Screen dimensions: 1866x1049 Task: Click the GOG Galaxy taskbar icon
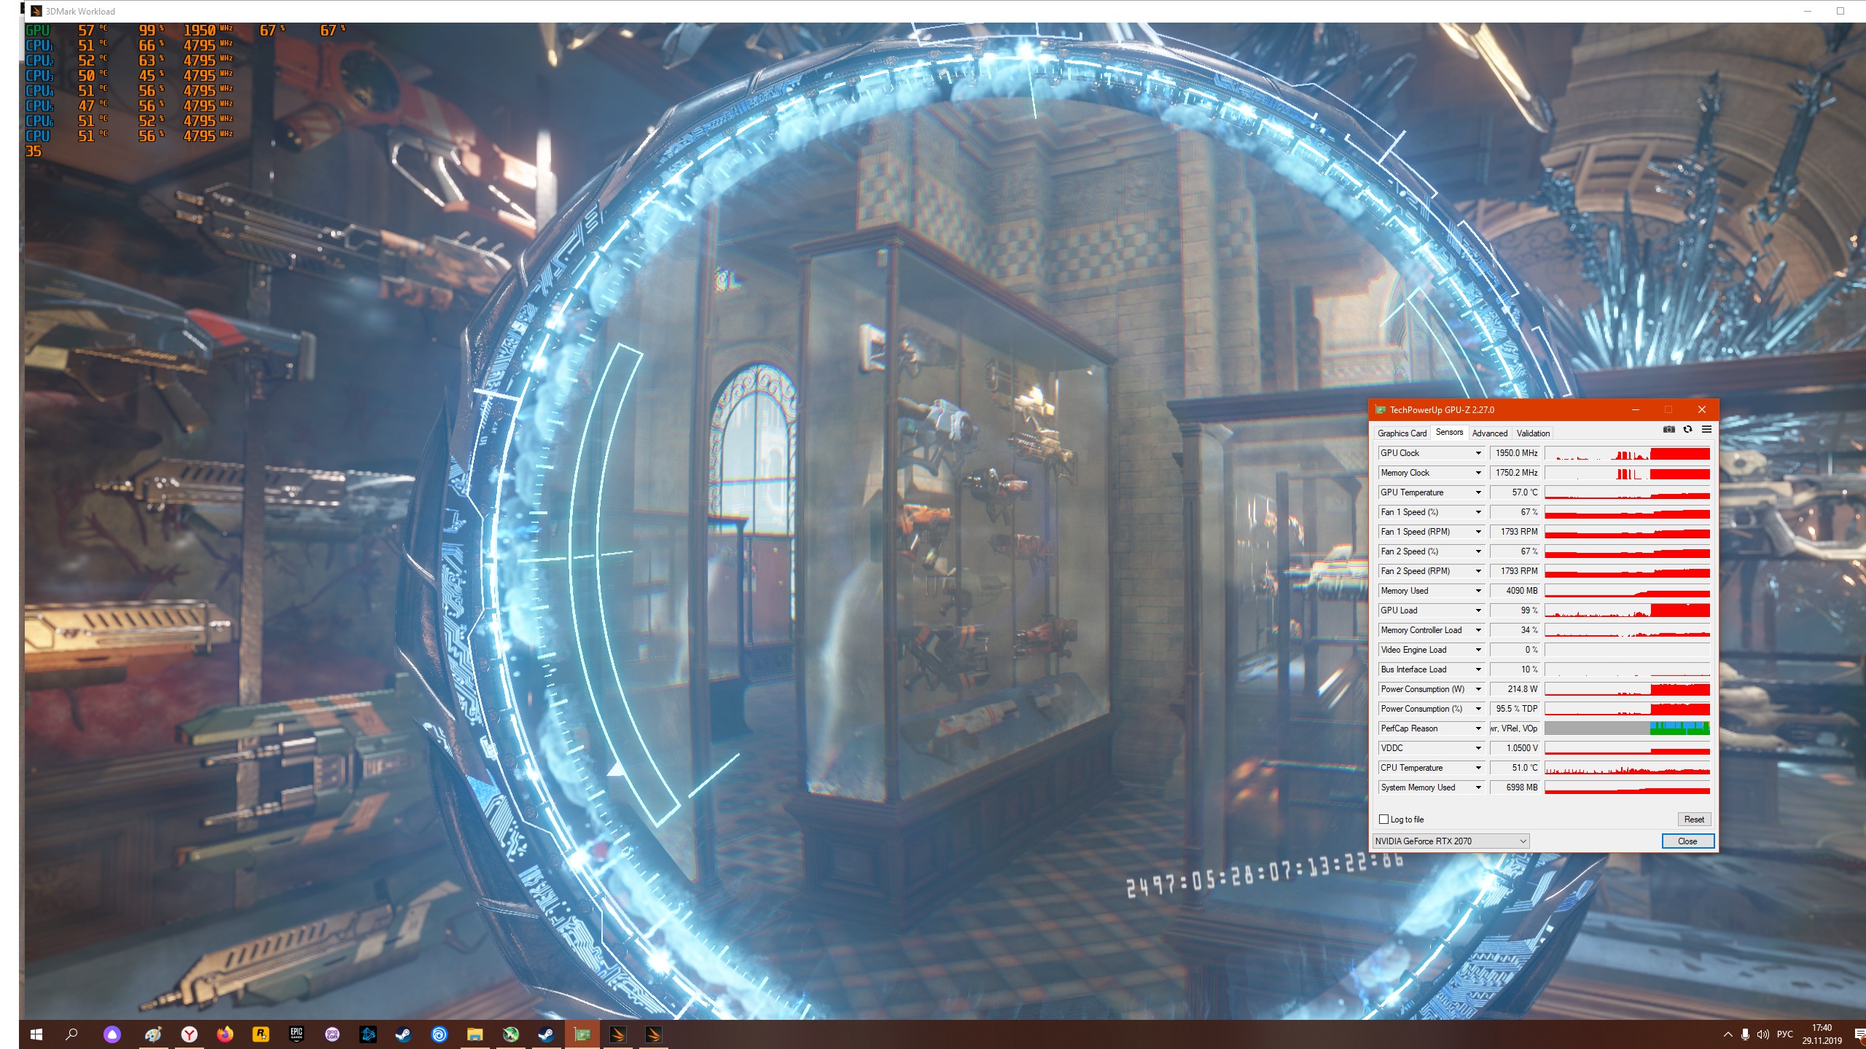point(332,1034)
